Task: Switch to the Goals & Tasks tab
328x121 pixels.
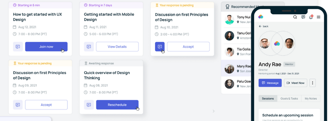Action: point(289,98)
